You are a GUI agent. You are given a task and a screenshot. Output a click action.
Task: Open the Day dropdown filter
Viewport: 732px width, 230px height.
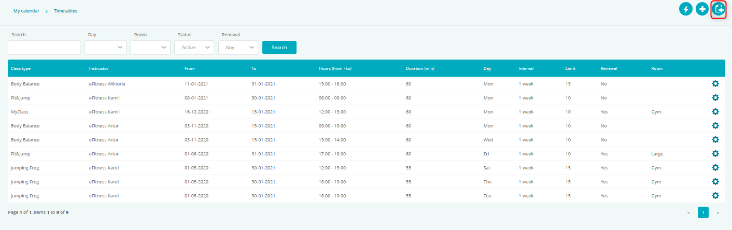(105, 48)
